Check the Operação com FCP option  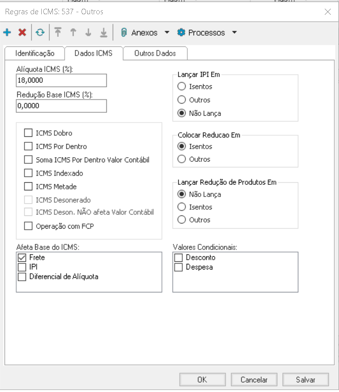point(29,226)
